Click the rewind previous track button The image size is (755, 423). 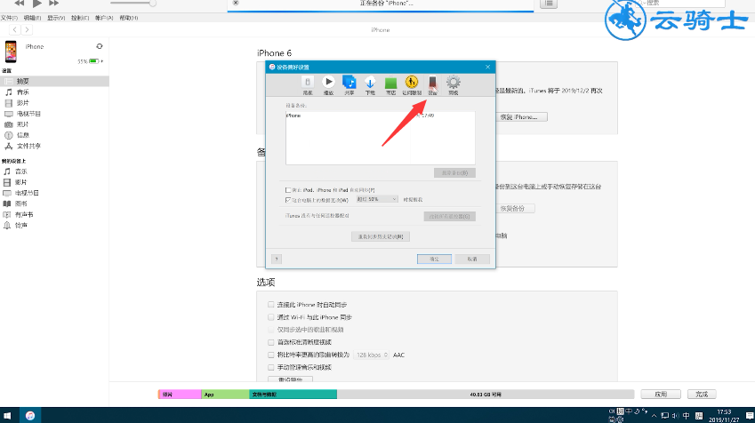click(x=19, y=3)
